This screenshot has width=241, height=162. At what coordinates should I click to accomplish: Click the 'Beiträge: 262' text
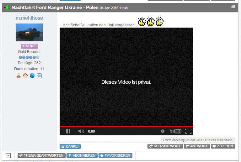click(x=29, y=63)
